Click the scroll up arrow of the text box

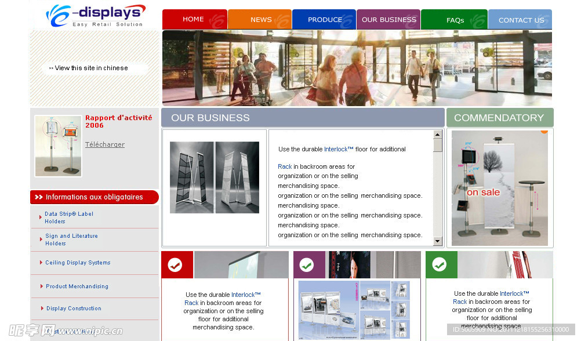point(438,135)
